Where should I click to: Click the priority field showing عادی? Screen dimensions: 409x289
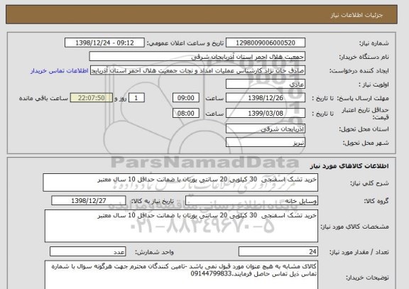(266, 84)
